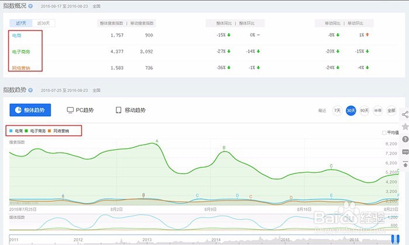Image resolution: width=409 pixels, height=245 pixels.
Task: Enable the 平均值 checkbox
Action: (384, 133)
